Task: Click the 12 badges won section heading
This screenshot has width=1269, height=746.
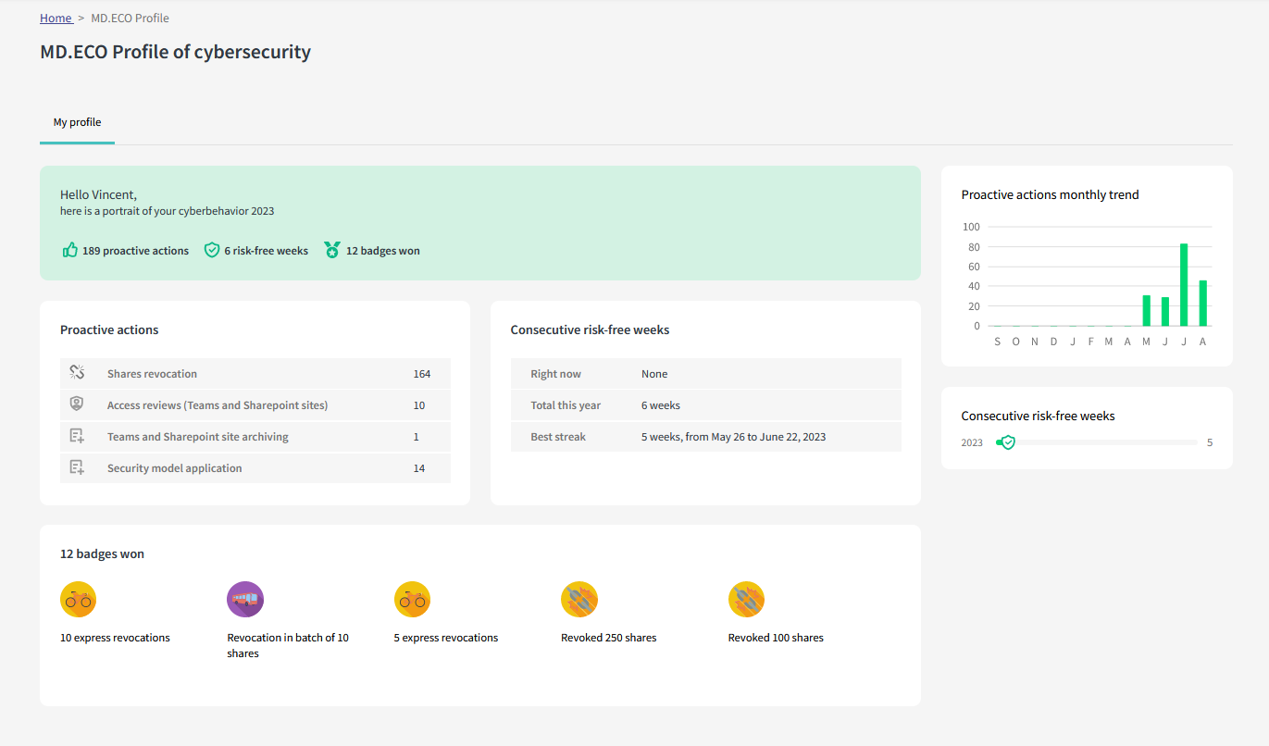Action: click(x=102, y=553)
